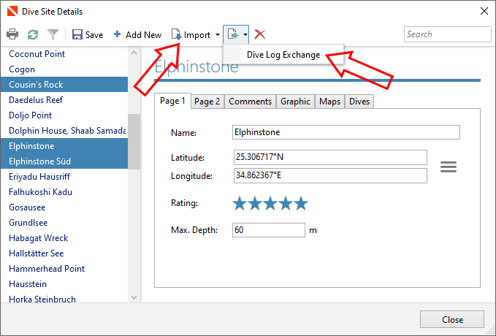Select Elphinstone in site list
The image size is (496, 336).
[x=64, y=146]
